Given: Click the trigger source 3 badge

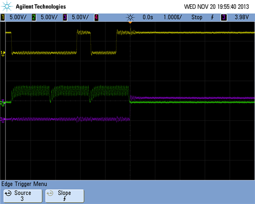Looking at the screenshot, I should pos(223,18).
